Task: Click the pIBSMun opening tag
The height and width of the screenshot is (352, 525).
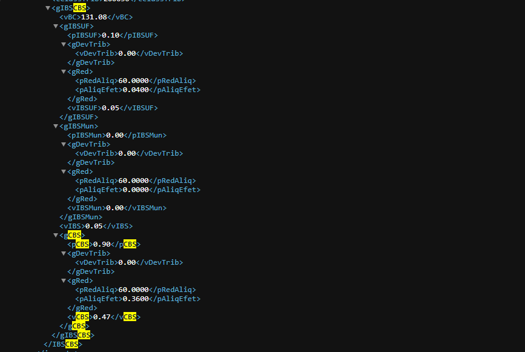Action: click(87, 135)
